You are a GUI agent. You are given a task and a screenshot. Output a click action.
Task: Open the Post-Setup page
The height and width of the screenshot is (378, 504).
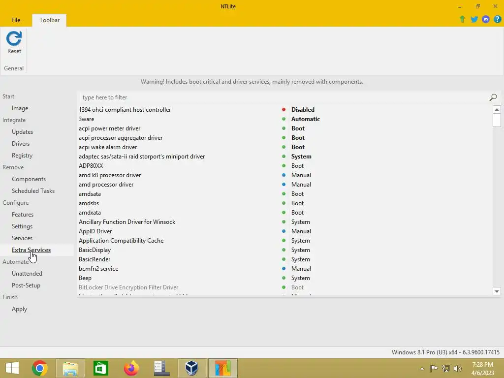click(x=26, y=285)
